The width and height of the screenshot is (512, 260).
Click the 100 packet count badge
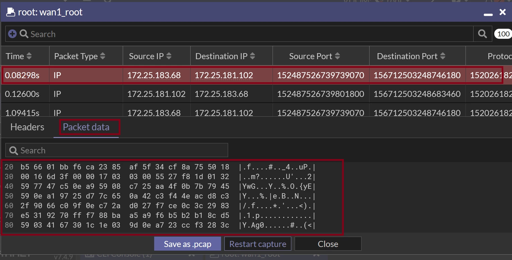503,34
